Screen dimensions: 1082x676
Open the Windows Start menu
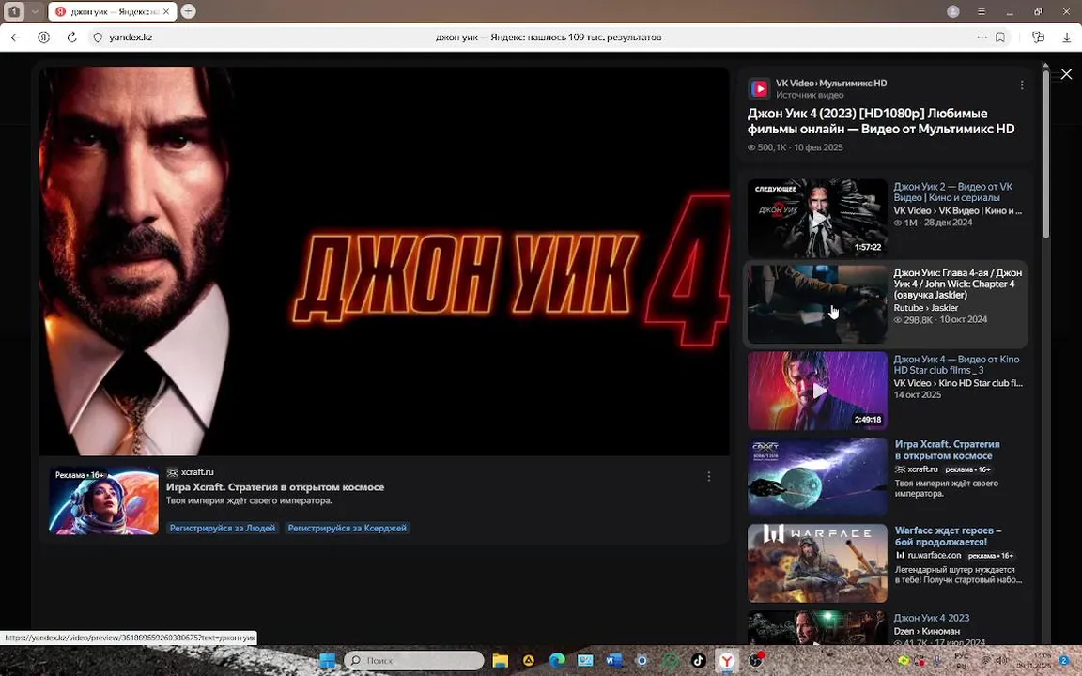tap(328, 661)
